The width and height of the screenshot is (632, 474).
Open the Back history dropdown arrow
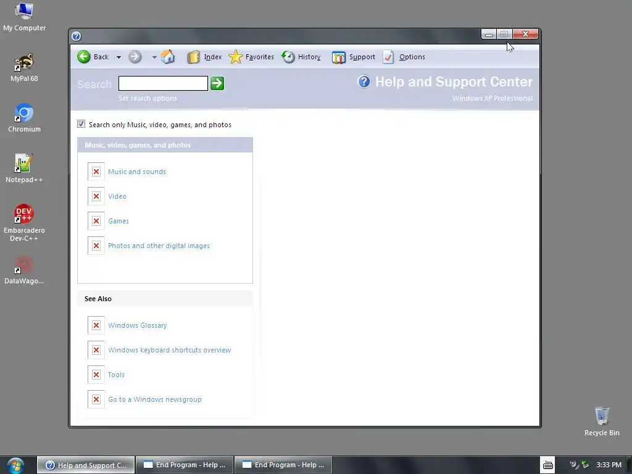tap(118, 57)
